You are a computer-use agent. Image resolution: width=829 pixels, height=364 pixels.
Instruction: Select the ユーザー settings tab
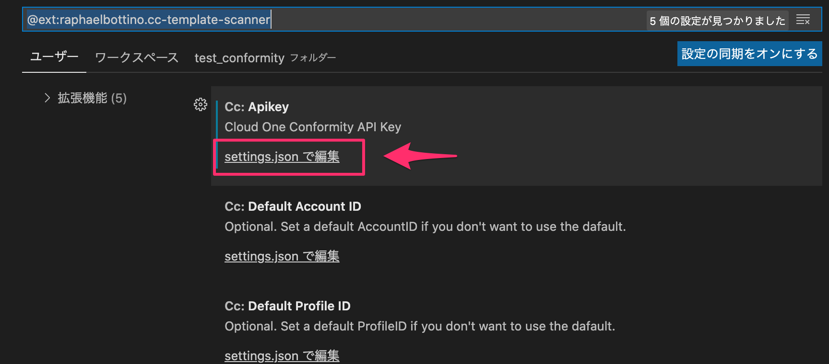point(54,56)
